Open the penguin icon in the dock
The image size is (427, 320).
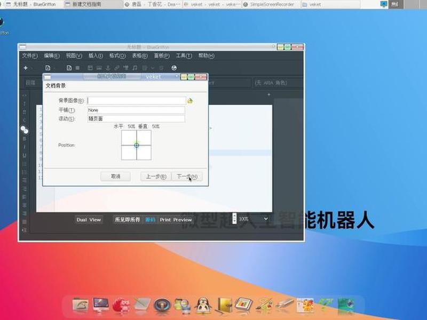pos(203,305)
